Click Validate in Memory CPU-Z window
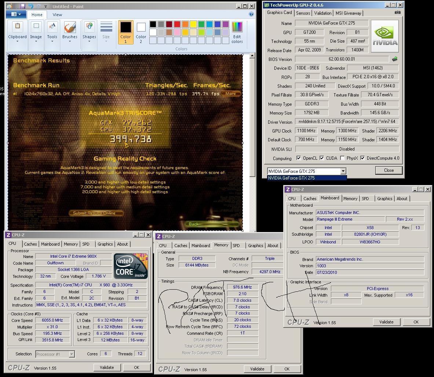Viewport: 434px width, 377px height. 258,369
